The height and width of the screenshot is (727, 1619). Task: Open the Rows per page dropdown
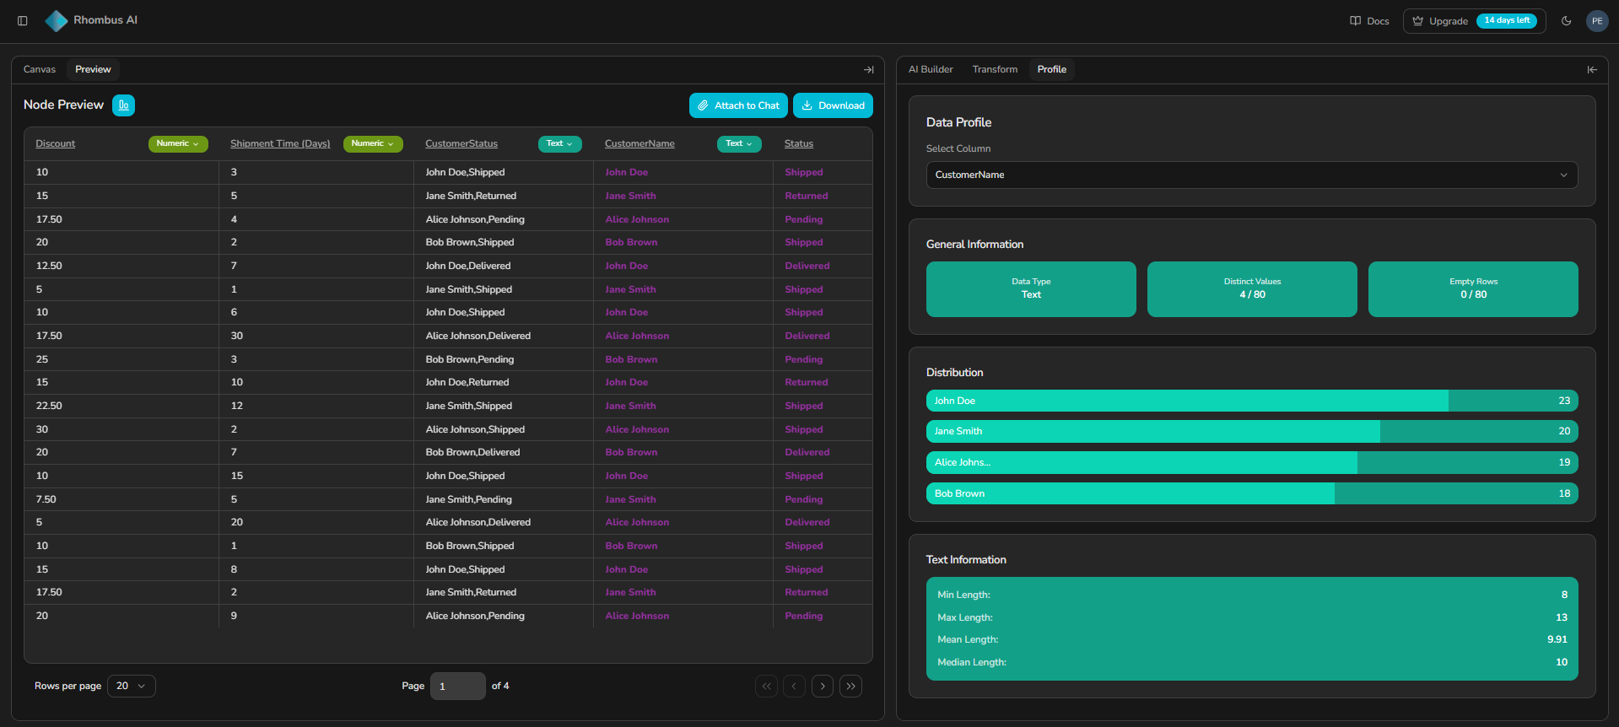[132, 687]
